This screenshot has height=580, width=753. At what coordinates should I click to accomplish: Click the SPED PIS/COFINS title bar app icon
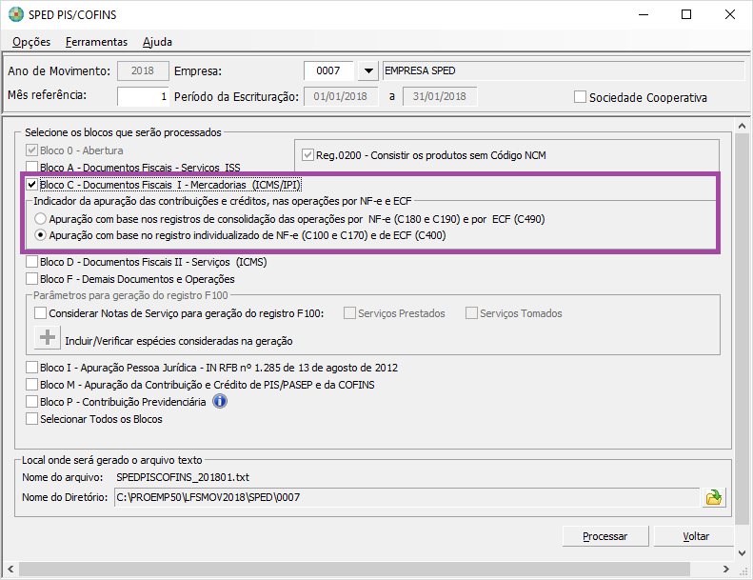tap(15, 15)
